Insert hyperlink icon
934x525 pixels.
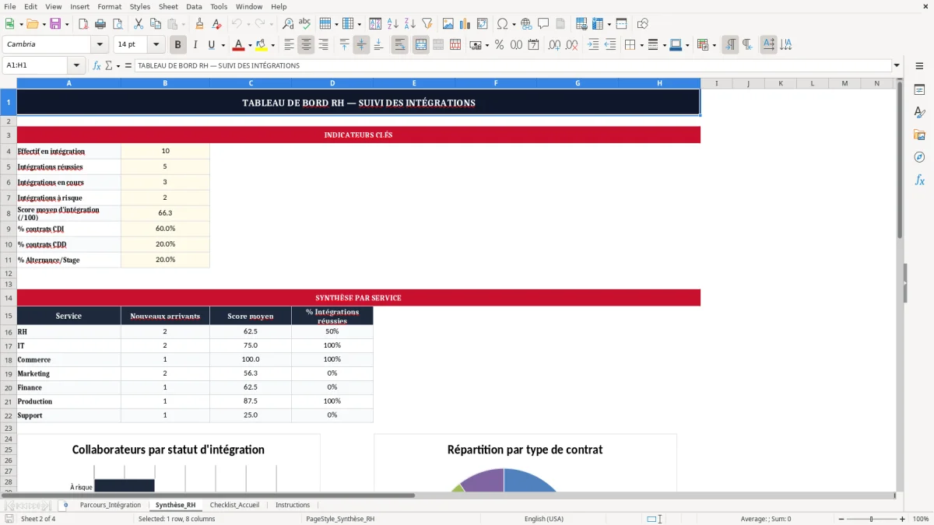click(526, 24)
